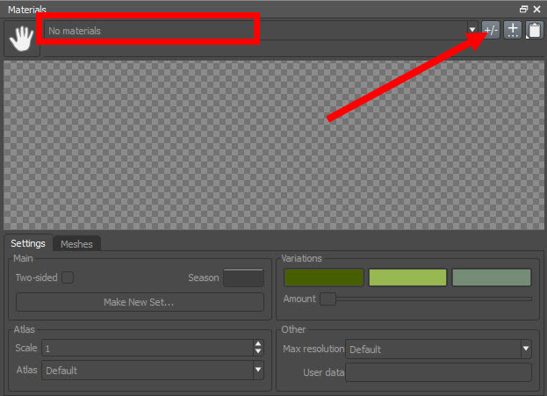Image resolution: width=547 pixels, height=396 pixels.
Task: Undock the Materials panel with float icon
Action: (523, 9)
